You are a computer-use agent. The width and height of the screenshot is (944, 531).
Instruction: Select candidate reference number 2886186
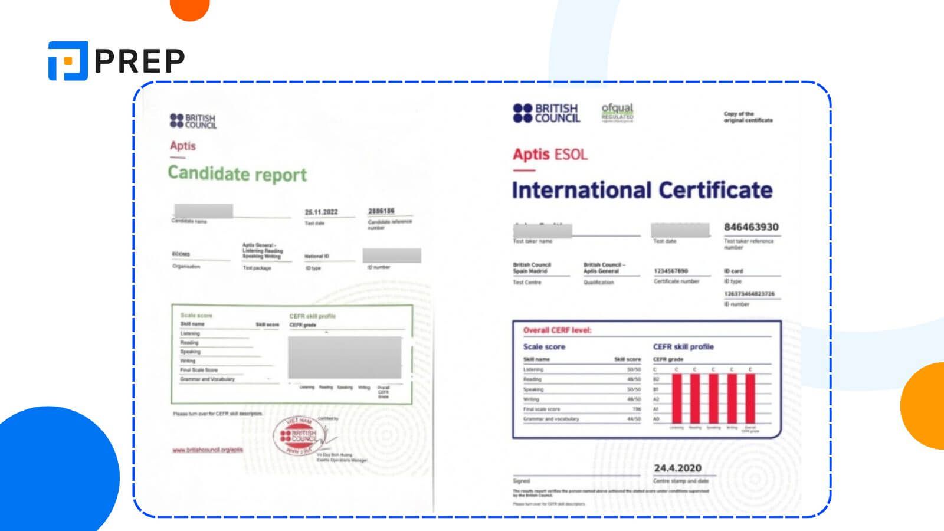pyautogui.click(x=381, y=211)
